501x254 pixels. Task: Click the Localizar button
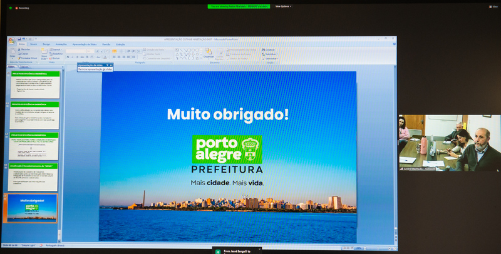269,49
